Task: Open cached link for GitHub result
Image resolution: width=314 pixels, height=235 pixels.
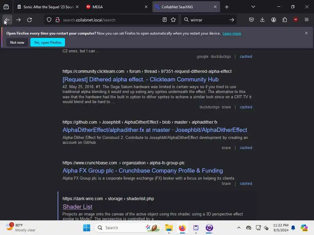Action: (x=246, y=148)
